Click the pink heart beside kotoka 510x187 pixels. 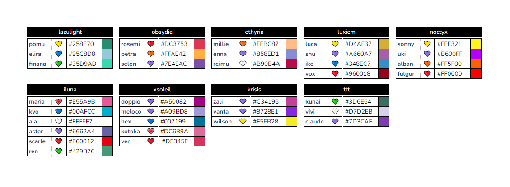pos(150,132)
